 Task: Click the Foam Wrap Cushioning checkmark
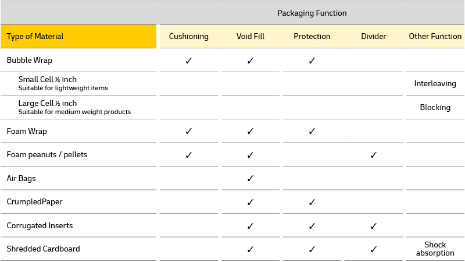pos(188,131)
